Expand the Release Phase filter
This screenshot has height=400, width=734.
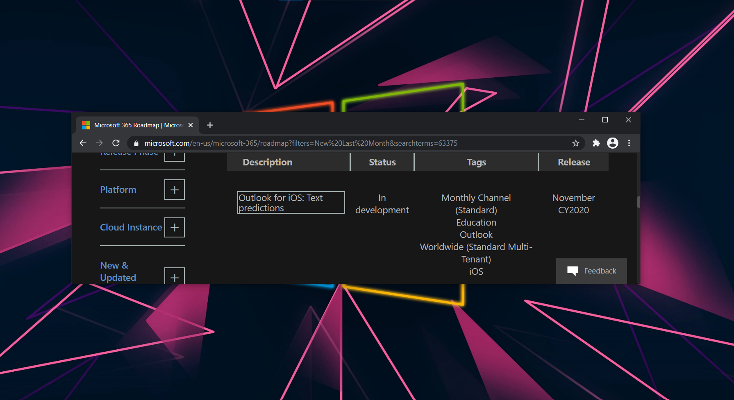pyautogui.click(x=175, y=156)
